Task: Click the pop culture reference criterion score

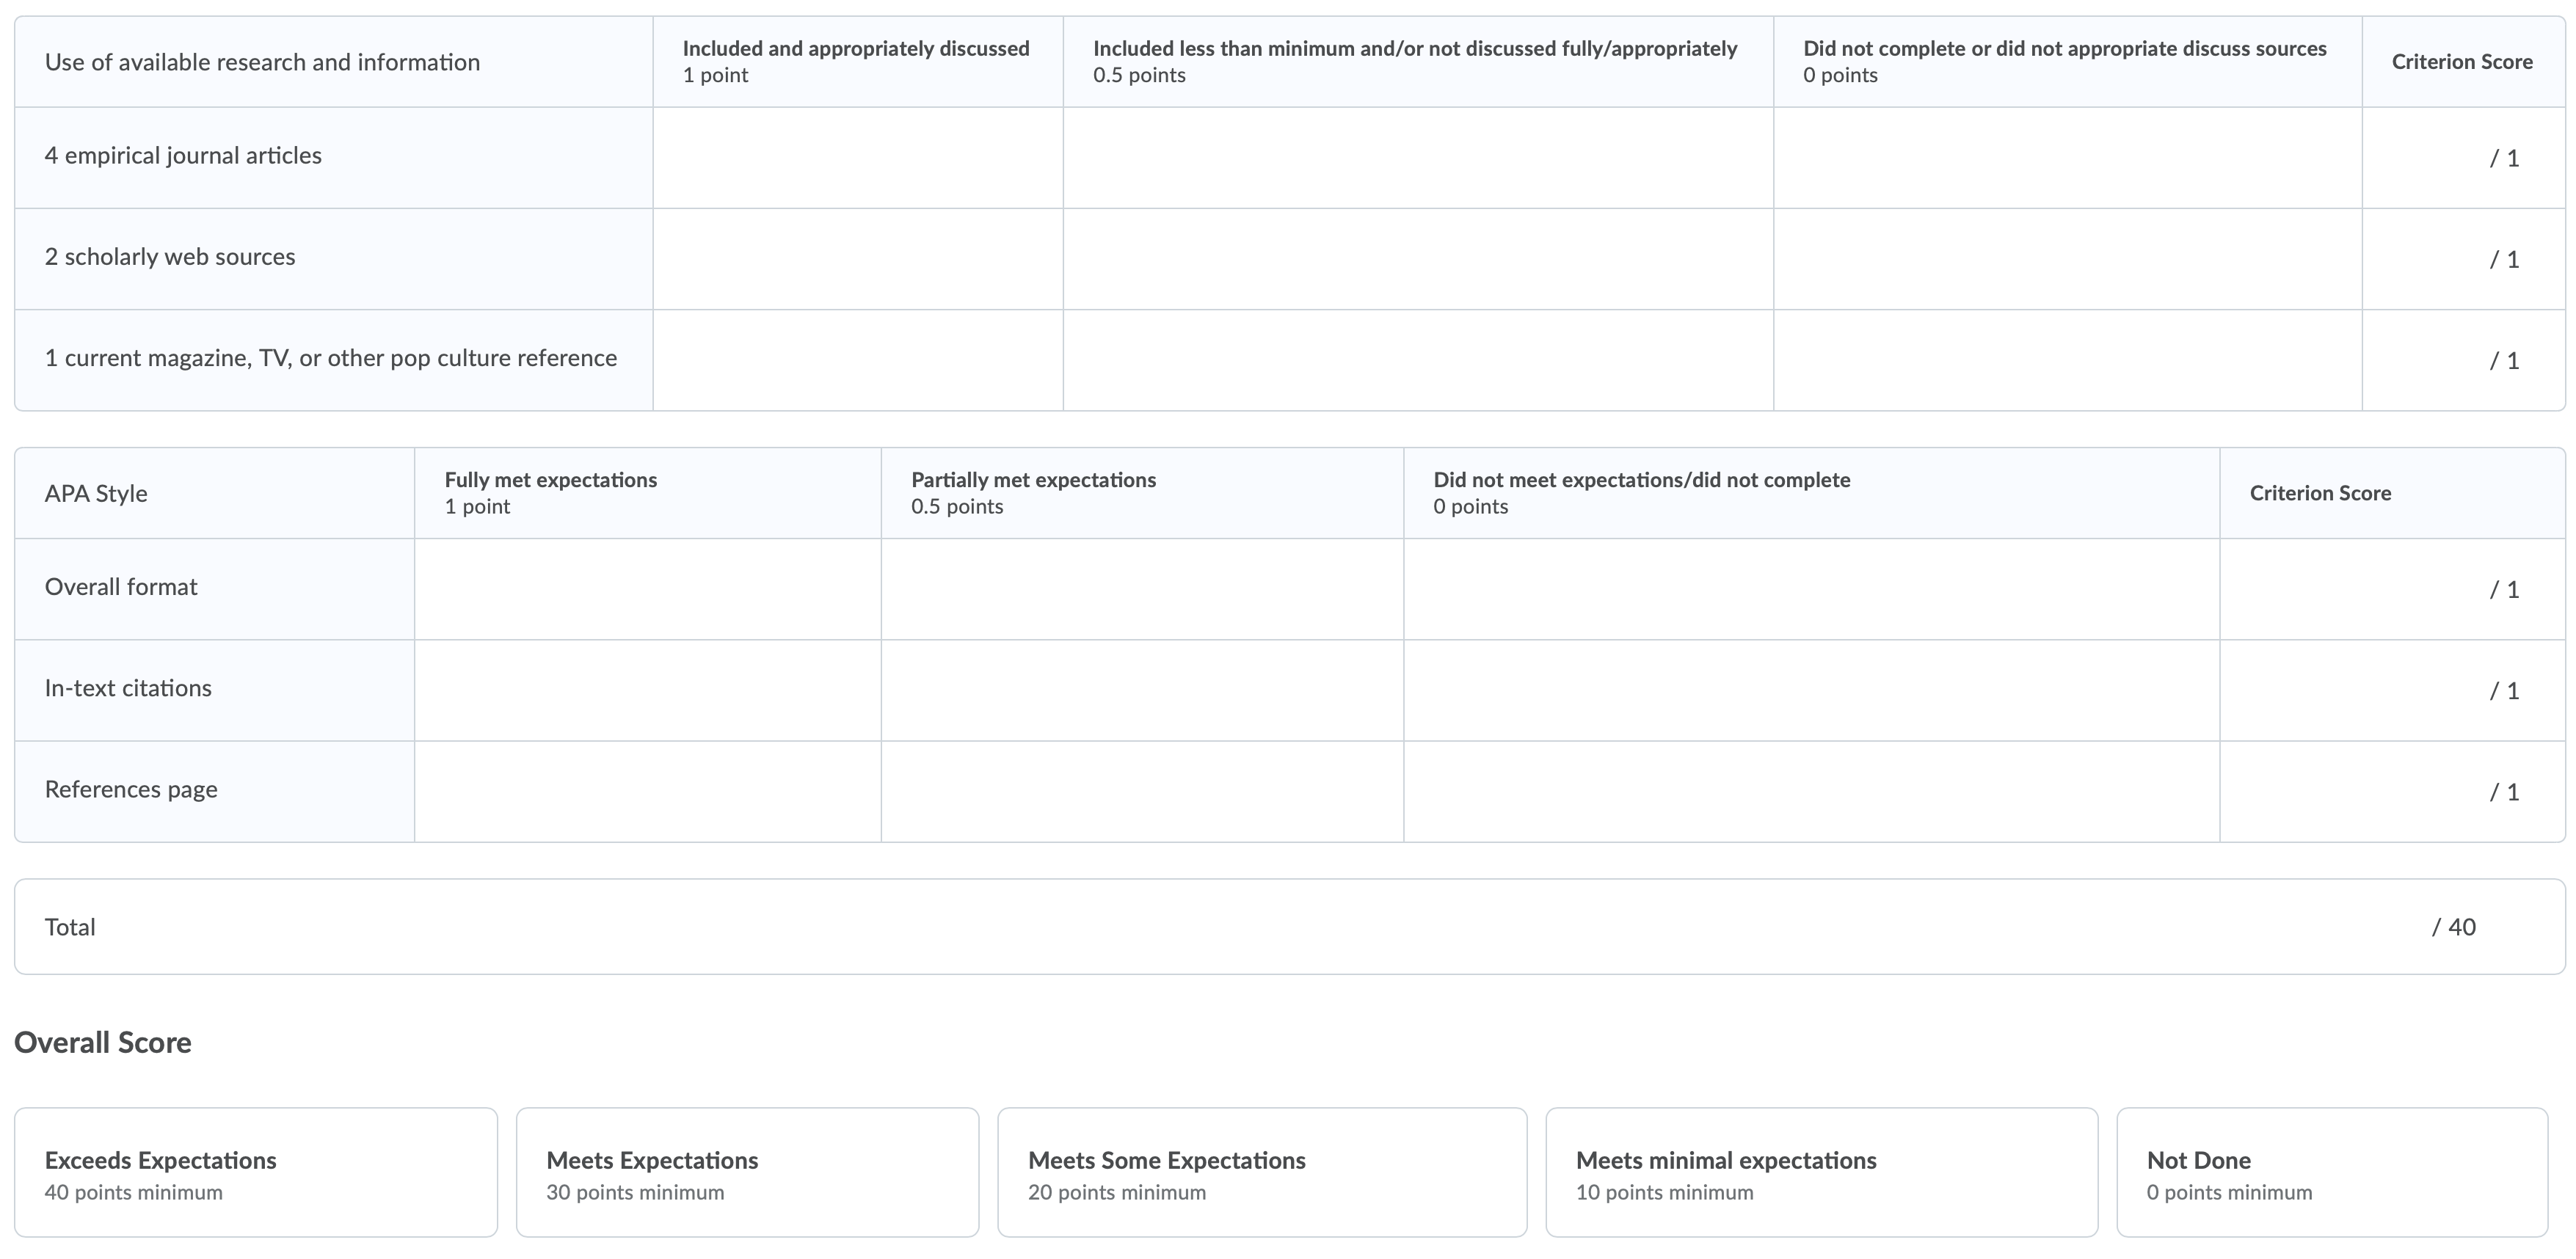Action: coord(2464,360)
